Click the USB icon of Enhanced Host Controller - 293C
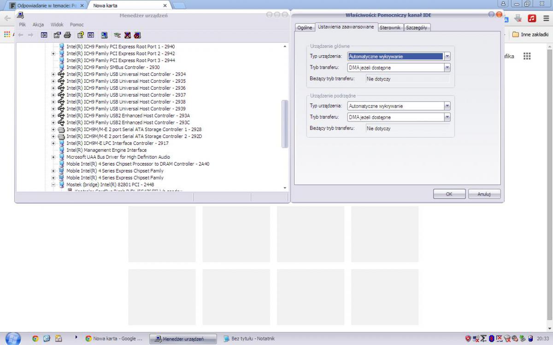Screen dimensions: 553x345 61,122
